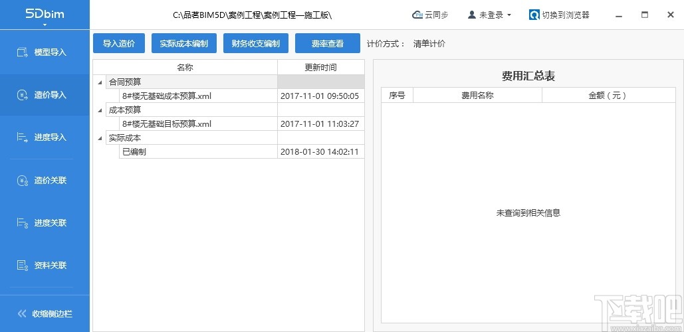Open the 模型导入 sidebar section
The width and height of the screenshot is (684, 332).
tap(45, 52)
